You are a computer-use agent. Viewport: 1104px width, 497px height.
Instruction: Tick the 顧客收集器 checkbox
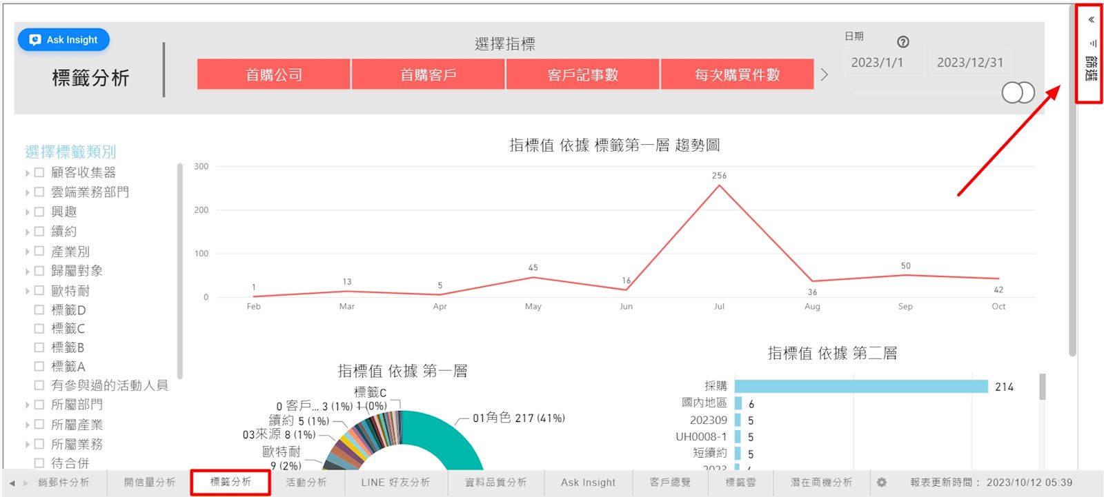[x=39, y=172]
